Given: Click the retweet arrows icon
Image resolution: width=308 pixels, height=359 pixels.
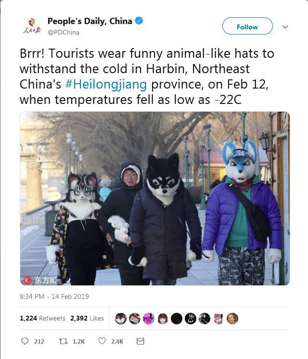Looking at the screenshot, I should coord(63,341).
